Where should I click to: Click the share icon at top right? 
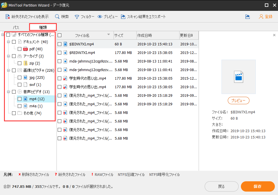click(x=247, y=17)
